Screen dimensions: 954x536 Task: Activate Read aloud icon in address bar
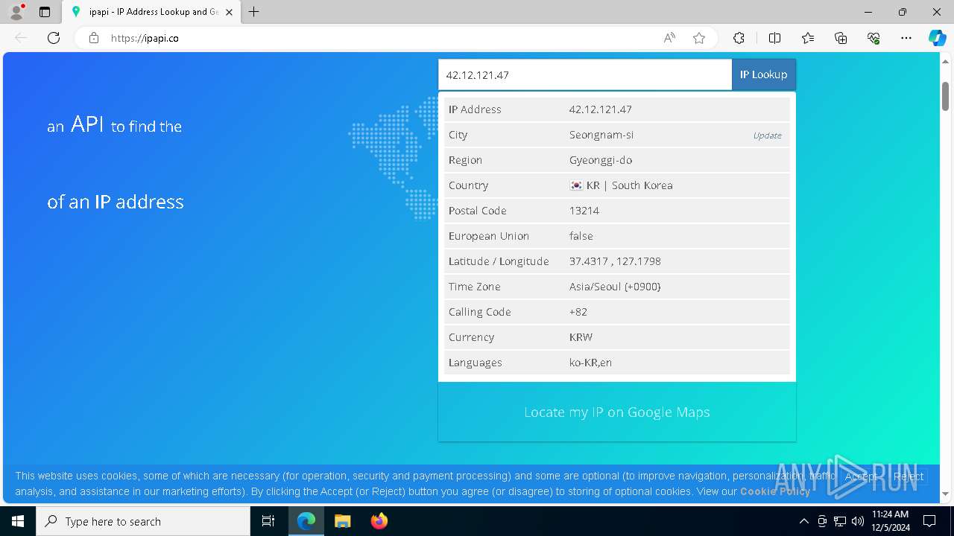(669, 38)
